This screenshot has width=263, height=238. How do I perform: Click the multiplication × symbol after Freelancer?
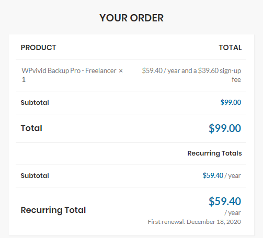[121, 71]
